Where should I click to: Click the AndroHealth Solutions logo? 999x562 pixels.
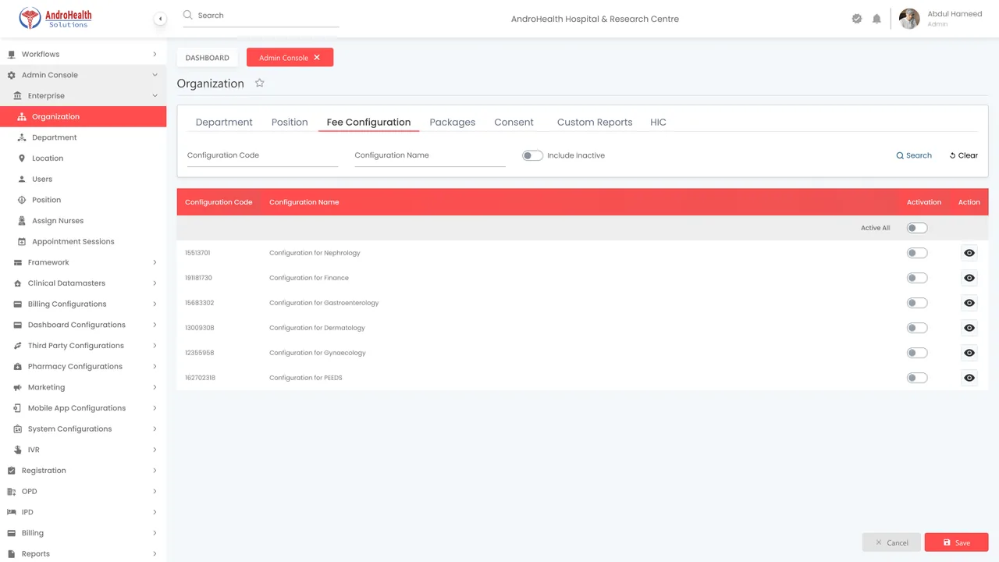coord(54,18)
